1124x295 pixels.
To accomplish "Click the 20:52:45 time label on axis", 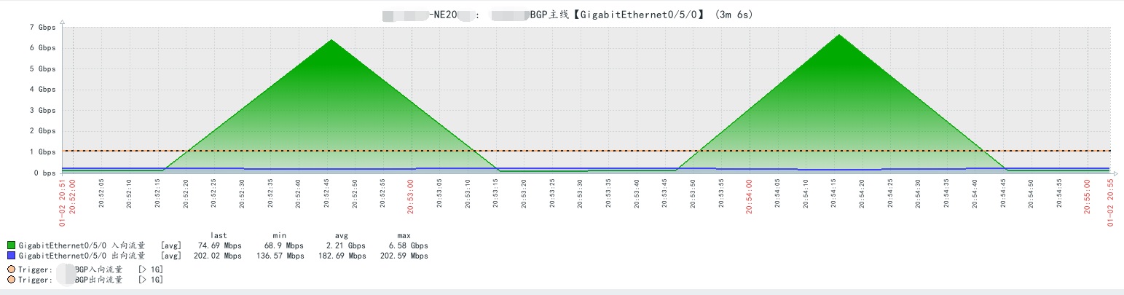I will tap(326, 194).
